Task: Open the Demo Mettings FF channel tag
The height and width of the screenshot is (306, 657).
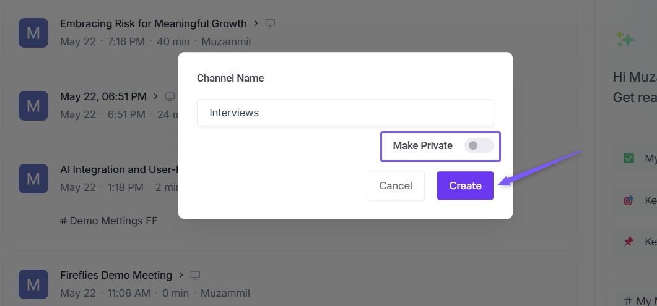Action: pyautogui.click(x=109, y=221)
